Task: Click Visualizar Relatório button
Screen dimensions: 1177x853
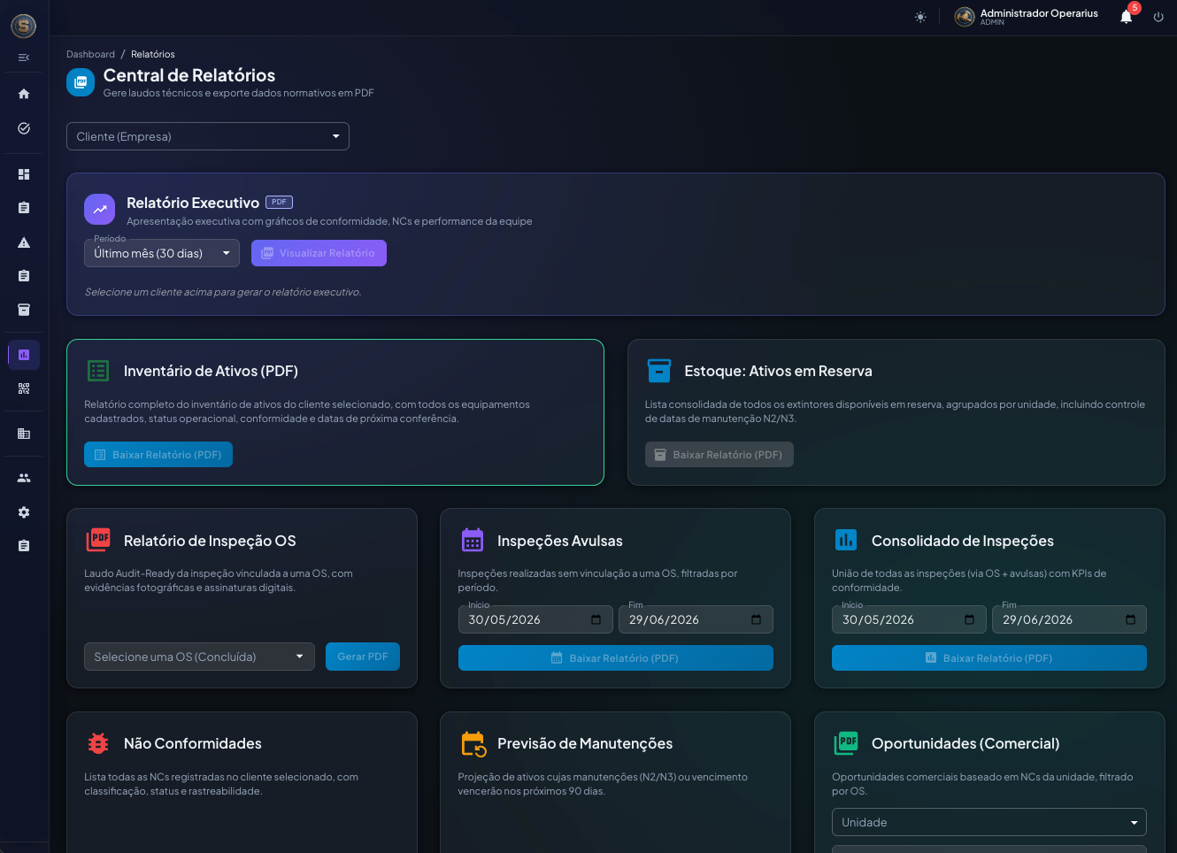Action: pos(319,253)
